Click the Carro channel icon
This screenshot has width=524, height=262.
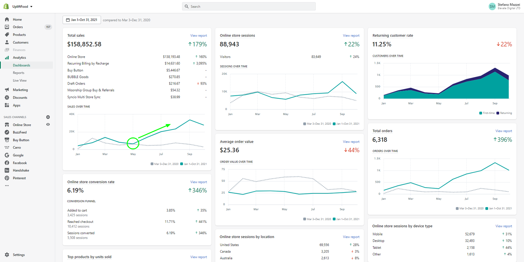pos(7,147)
